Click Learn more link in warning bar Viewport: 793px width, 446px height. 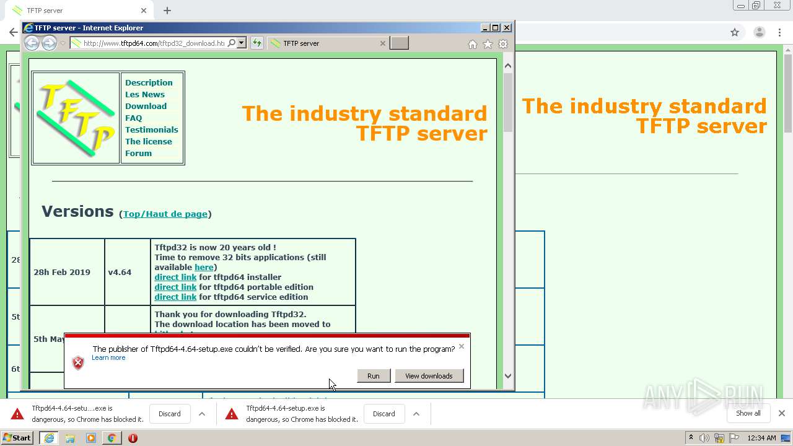[108, 357]
